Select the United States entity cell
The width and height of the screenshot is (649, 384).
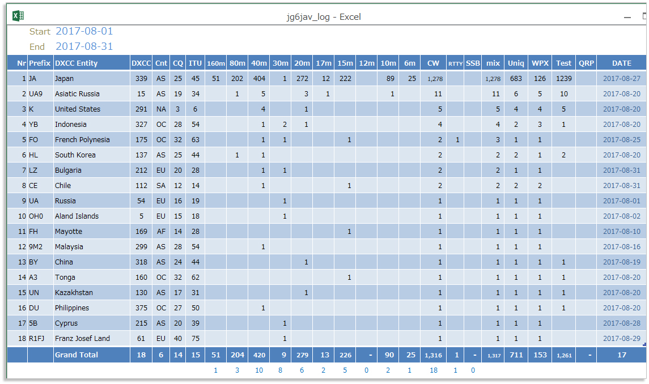click(x=78, y=109)
